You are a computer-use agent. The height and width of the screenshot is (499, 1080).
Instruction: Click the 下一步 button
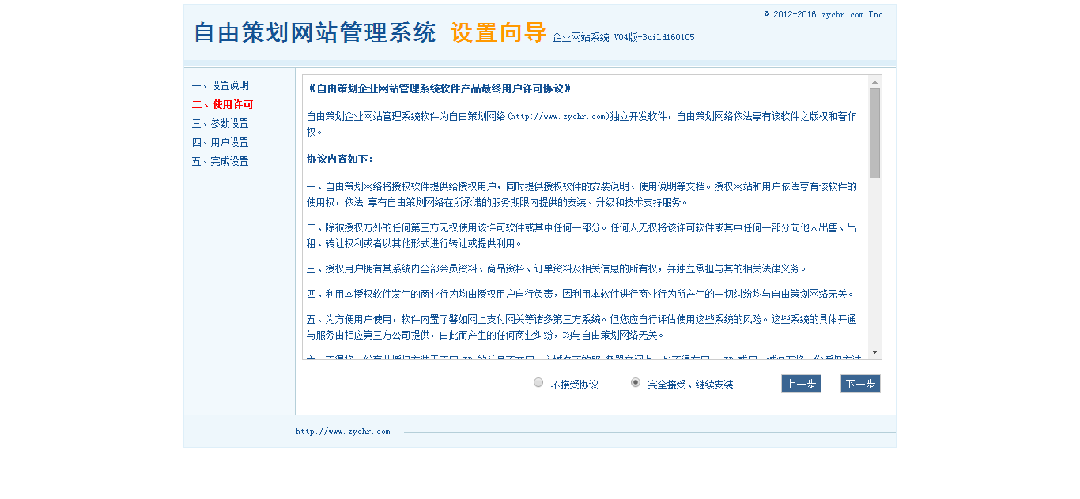tap(860, 384)
